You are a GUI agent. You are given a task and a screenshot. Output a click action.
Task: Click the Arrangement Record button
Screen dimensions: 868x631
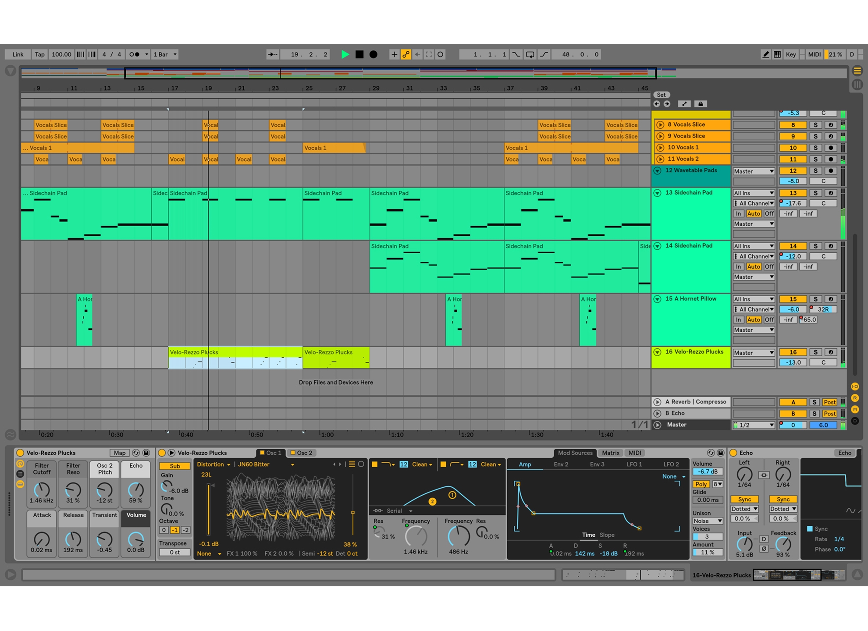374,54
